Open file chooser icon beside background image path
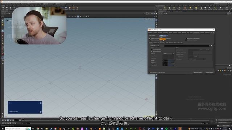 (212, 46)
